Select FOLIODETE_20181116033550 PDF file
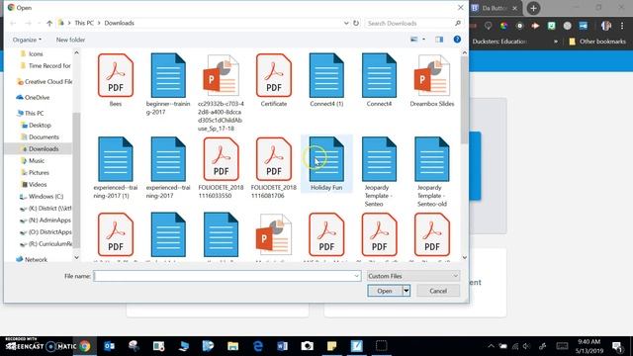The width and height of the screenshot is (633, 356). click(221, 167)
